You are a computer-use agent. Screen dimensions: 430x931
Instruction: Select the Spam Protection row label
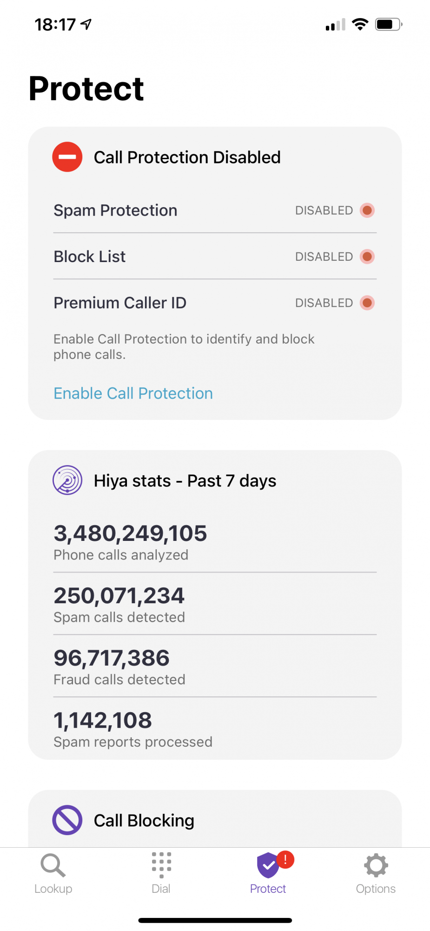coord(115,210)
